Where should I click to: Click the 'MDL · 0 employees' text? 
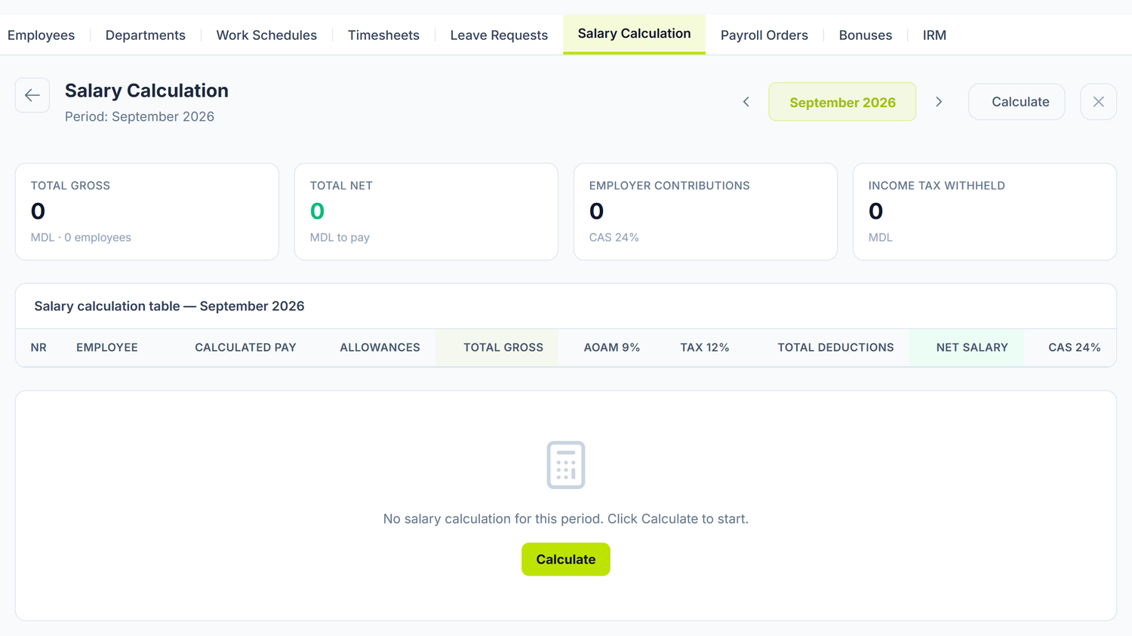coord(81,238)
